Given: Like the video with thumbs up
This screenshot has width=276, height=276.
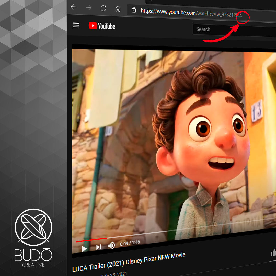Looking at the screenshot, I should (x=273, y=253).
